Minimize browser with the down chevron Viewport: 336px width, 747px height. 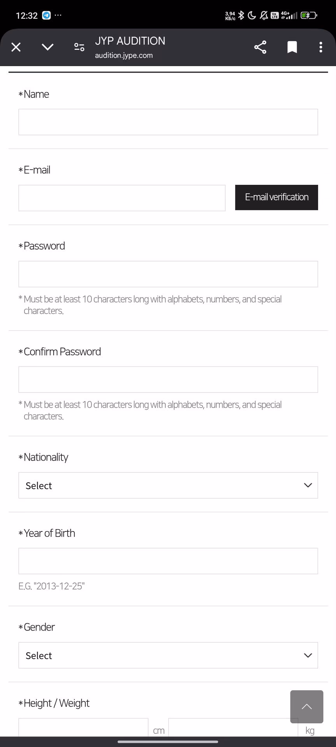pos(47,47)
